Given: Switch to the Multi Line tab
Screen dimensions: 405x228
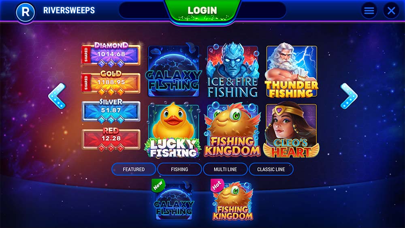Looking at the screenshot, I should click(225, 169).
